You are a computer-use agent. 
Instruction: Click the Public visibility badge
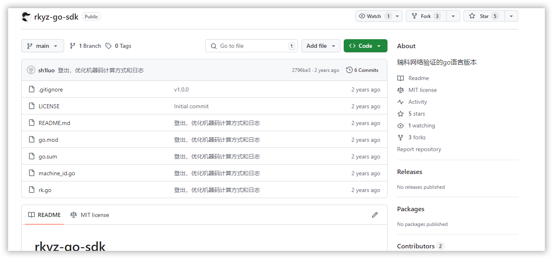click(91, 17)
